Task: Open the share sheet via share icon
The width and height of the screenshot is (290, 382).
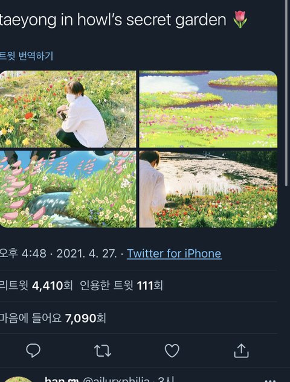Action: 241,351
